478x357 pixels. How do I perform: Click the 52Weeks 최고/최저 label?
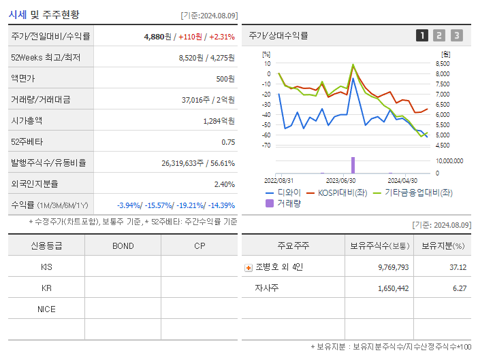point(46,58)
